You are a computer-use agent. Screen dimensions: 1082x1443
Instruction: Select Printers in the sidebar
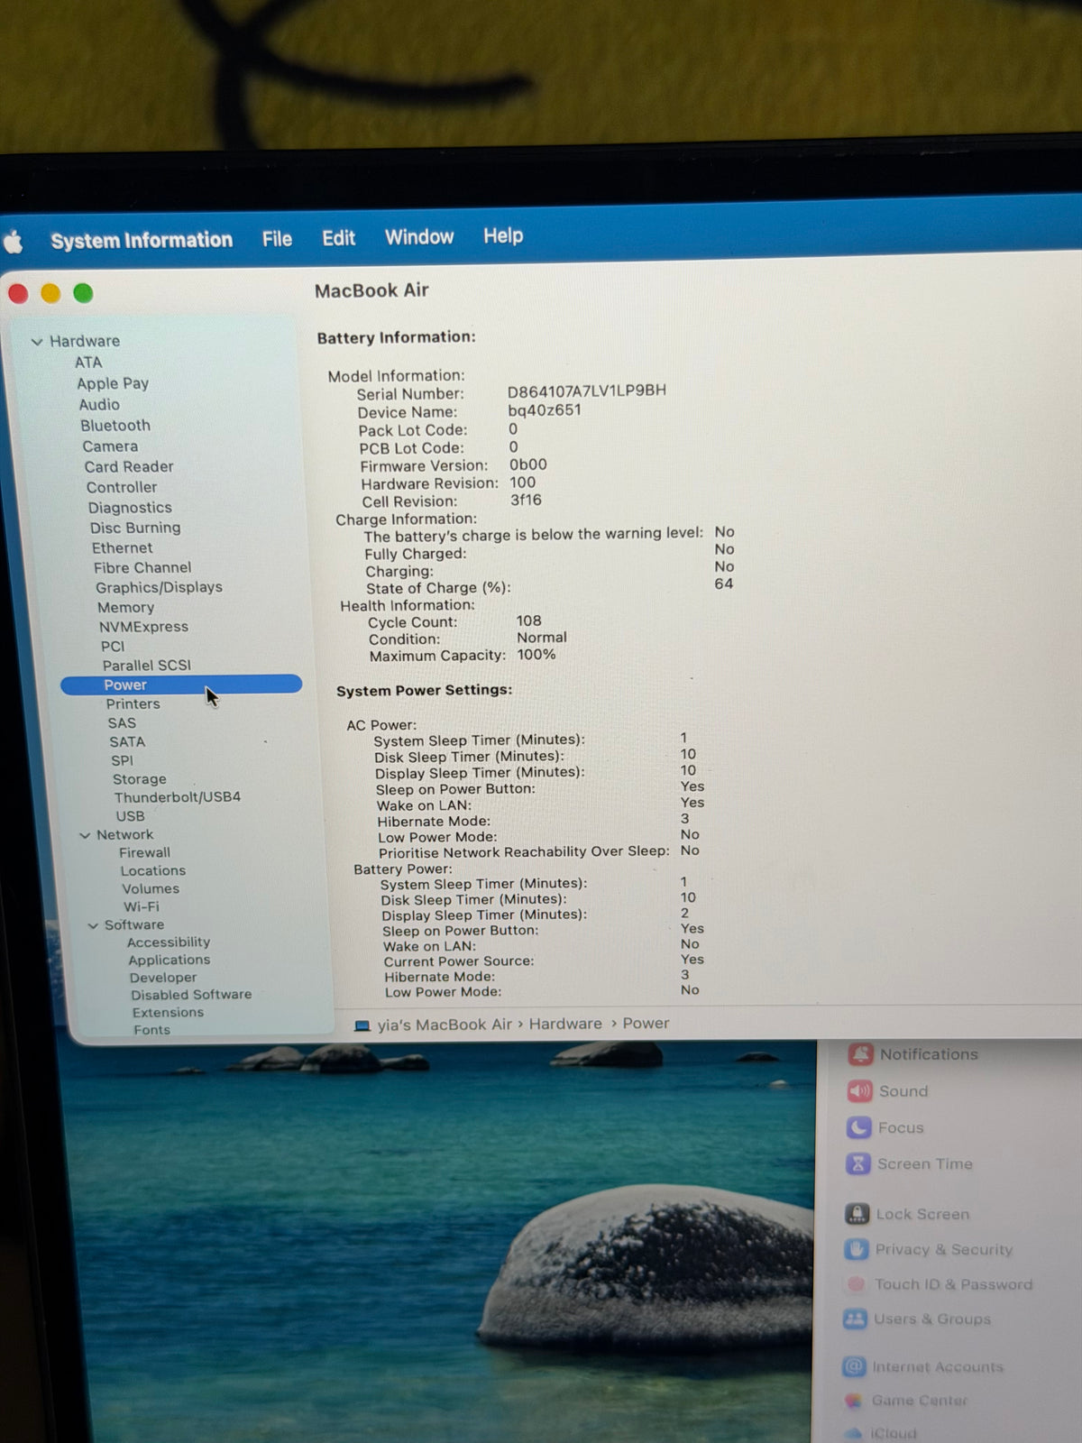[x=133, y=704]
